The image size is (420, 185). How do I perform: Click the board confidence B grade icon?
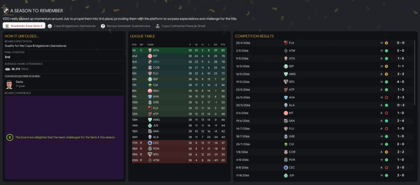(9, 137)
